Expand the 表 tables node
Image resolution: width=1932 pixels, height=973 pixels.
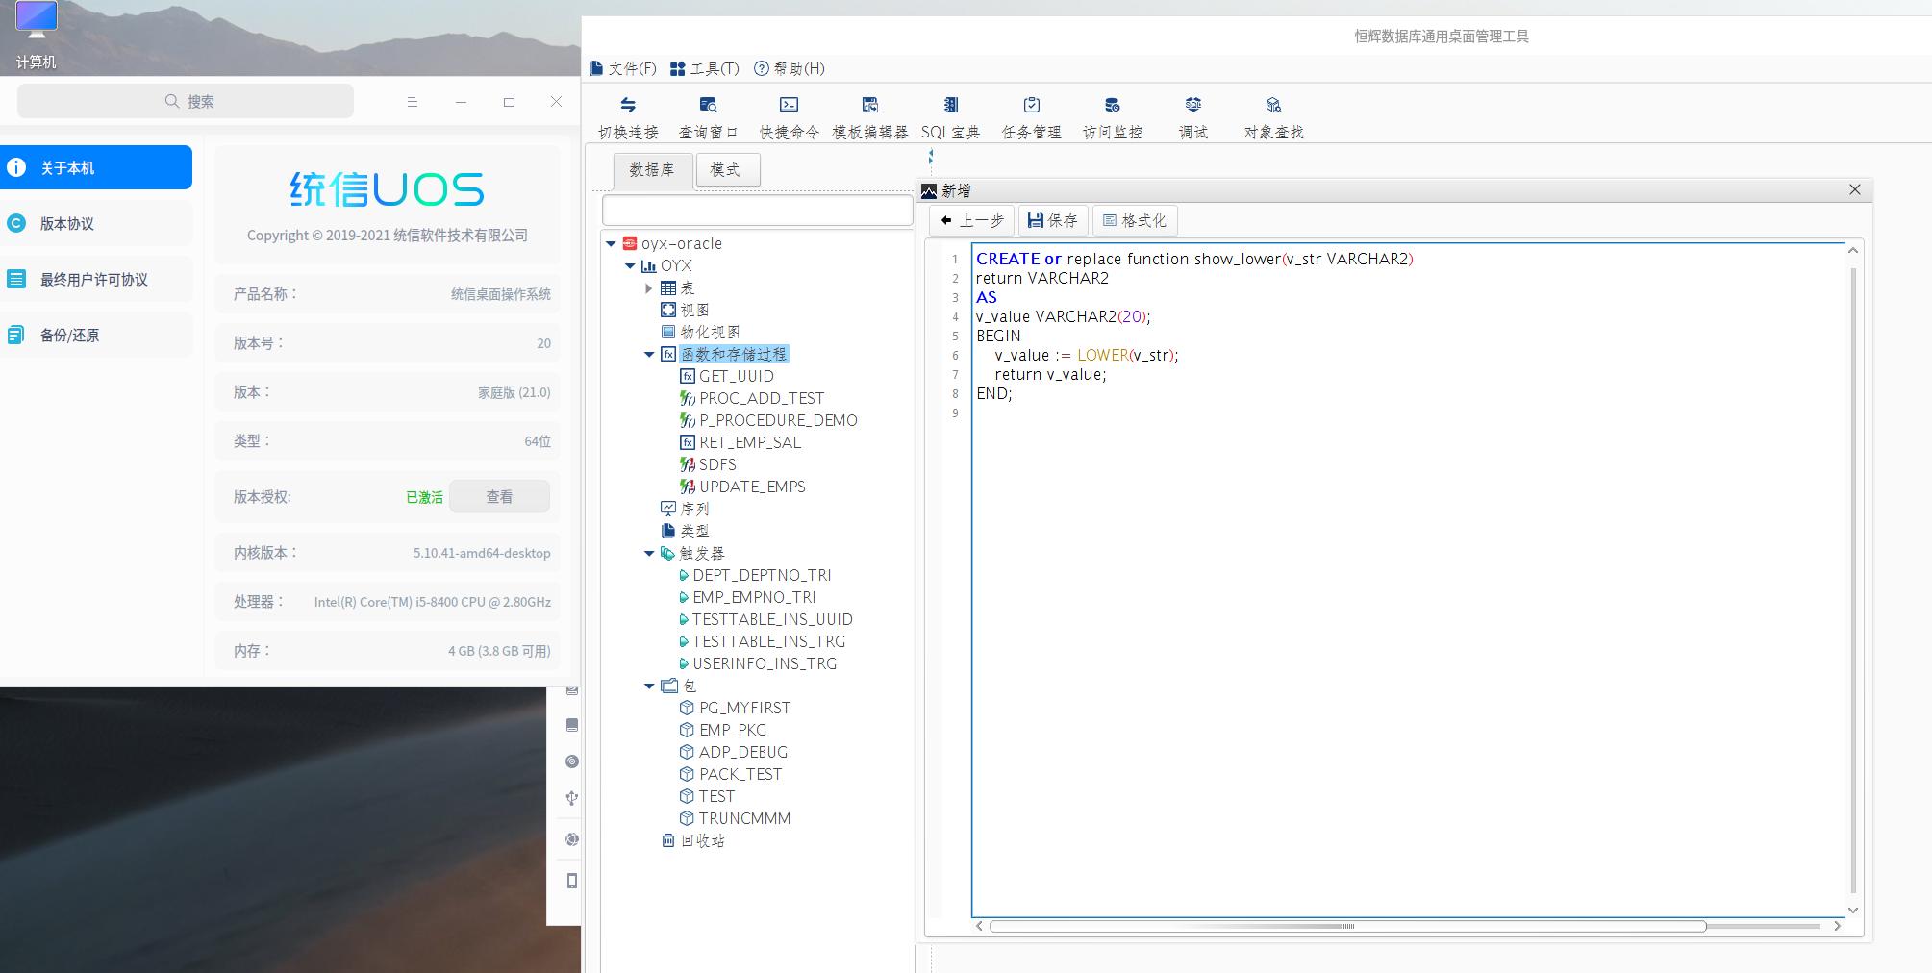point(649,288)
